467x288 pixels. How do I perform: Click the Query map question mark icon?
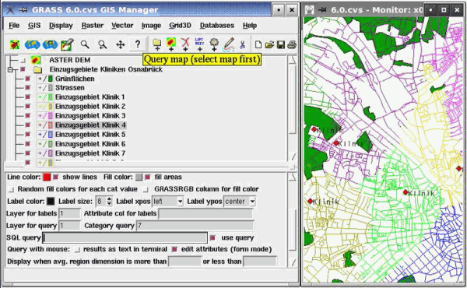138,44
